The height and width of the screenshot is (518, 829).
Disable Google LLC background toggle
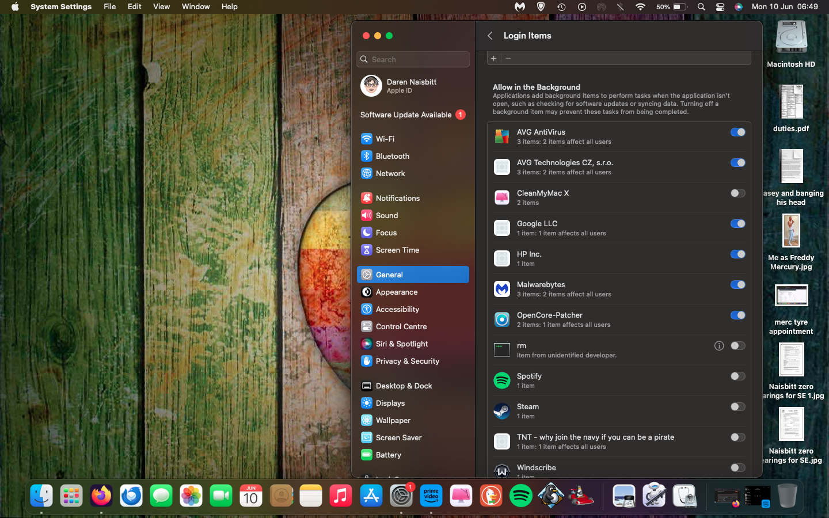point(738,224)
